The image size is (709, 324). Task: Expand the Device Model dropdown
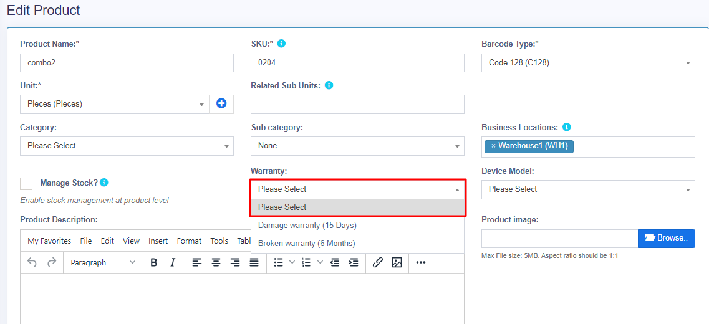588,189
